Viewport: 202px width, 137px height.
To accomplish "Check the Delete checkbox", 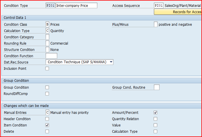I will (x=47, y=132).
